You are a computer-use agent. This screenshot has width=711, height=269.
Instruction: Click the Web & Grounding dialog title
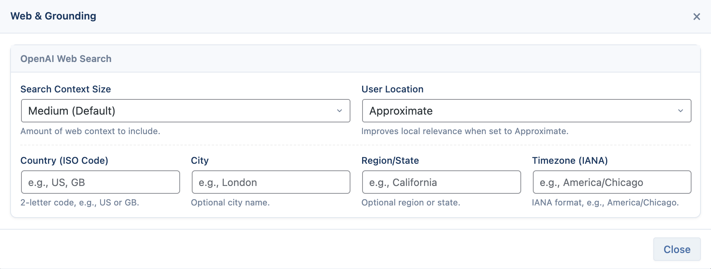coord(53,16)
